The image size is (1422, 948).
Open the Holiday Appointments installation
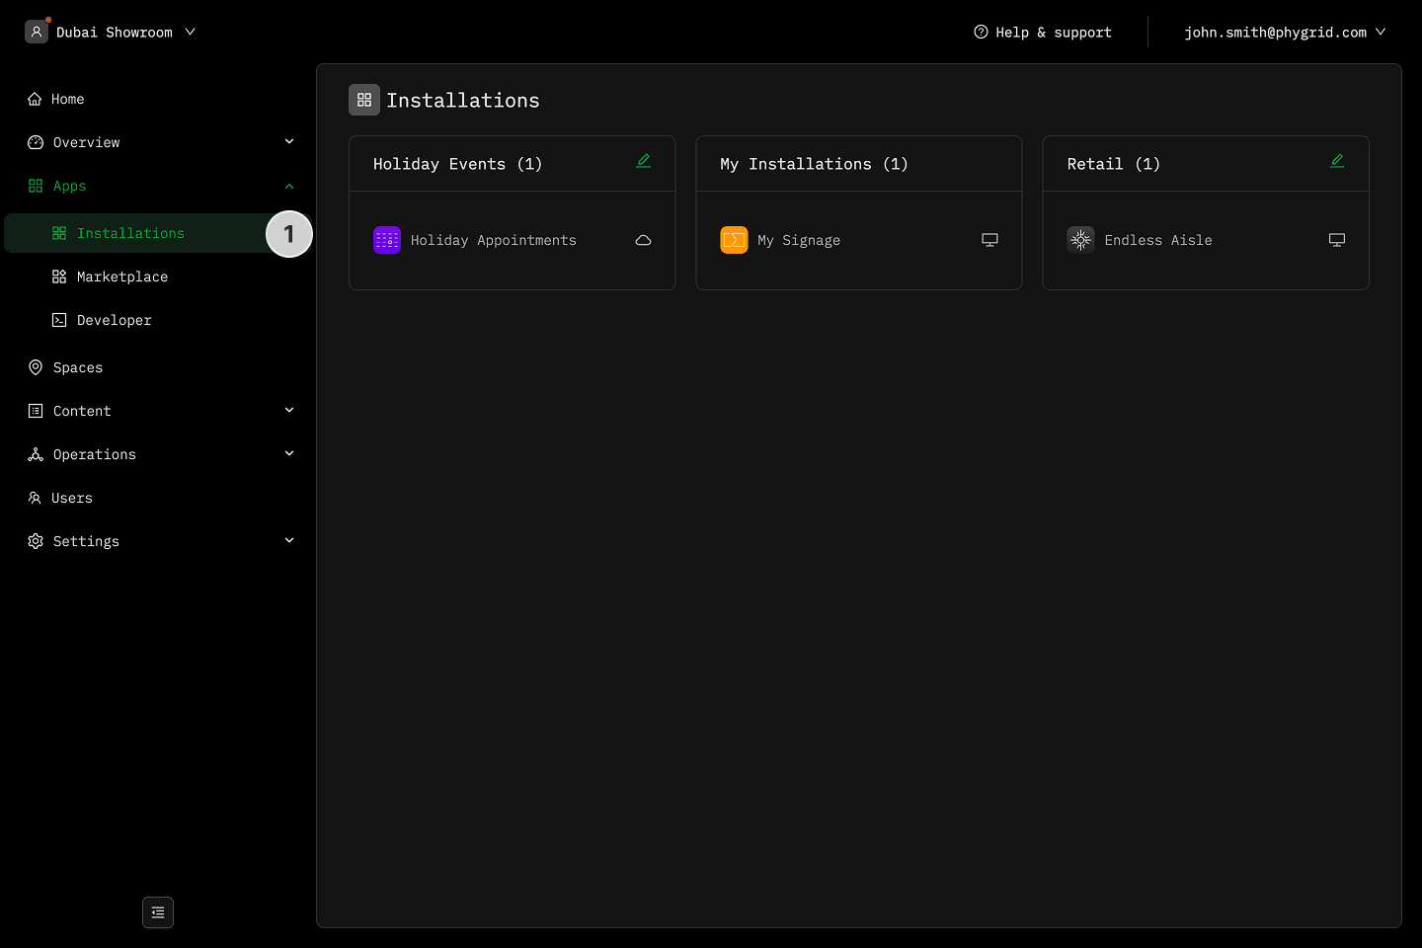pyautogui.click(x=493, y=240)
